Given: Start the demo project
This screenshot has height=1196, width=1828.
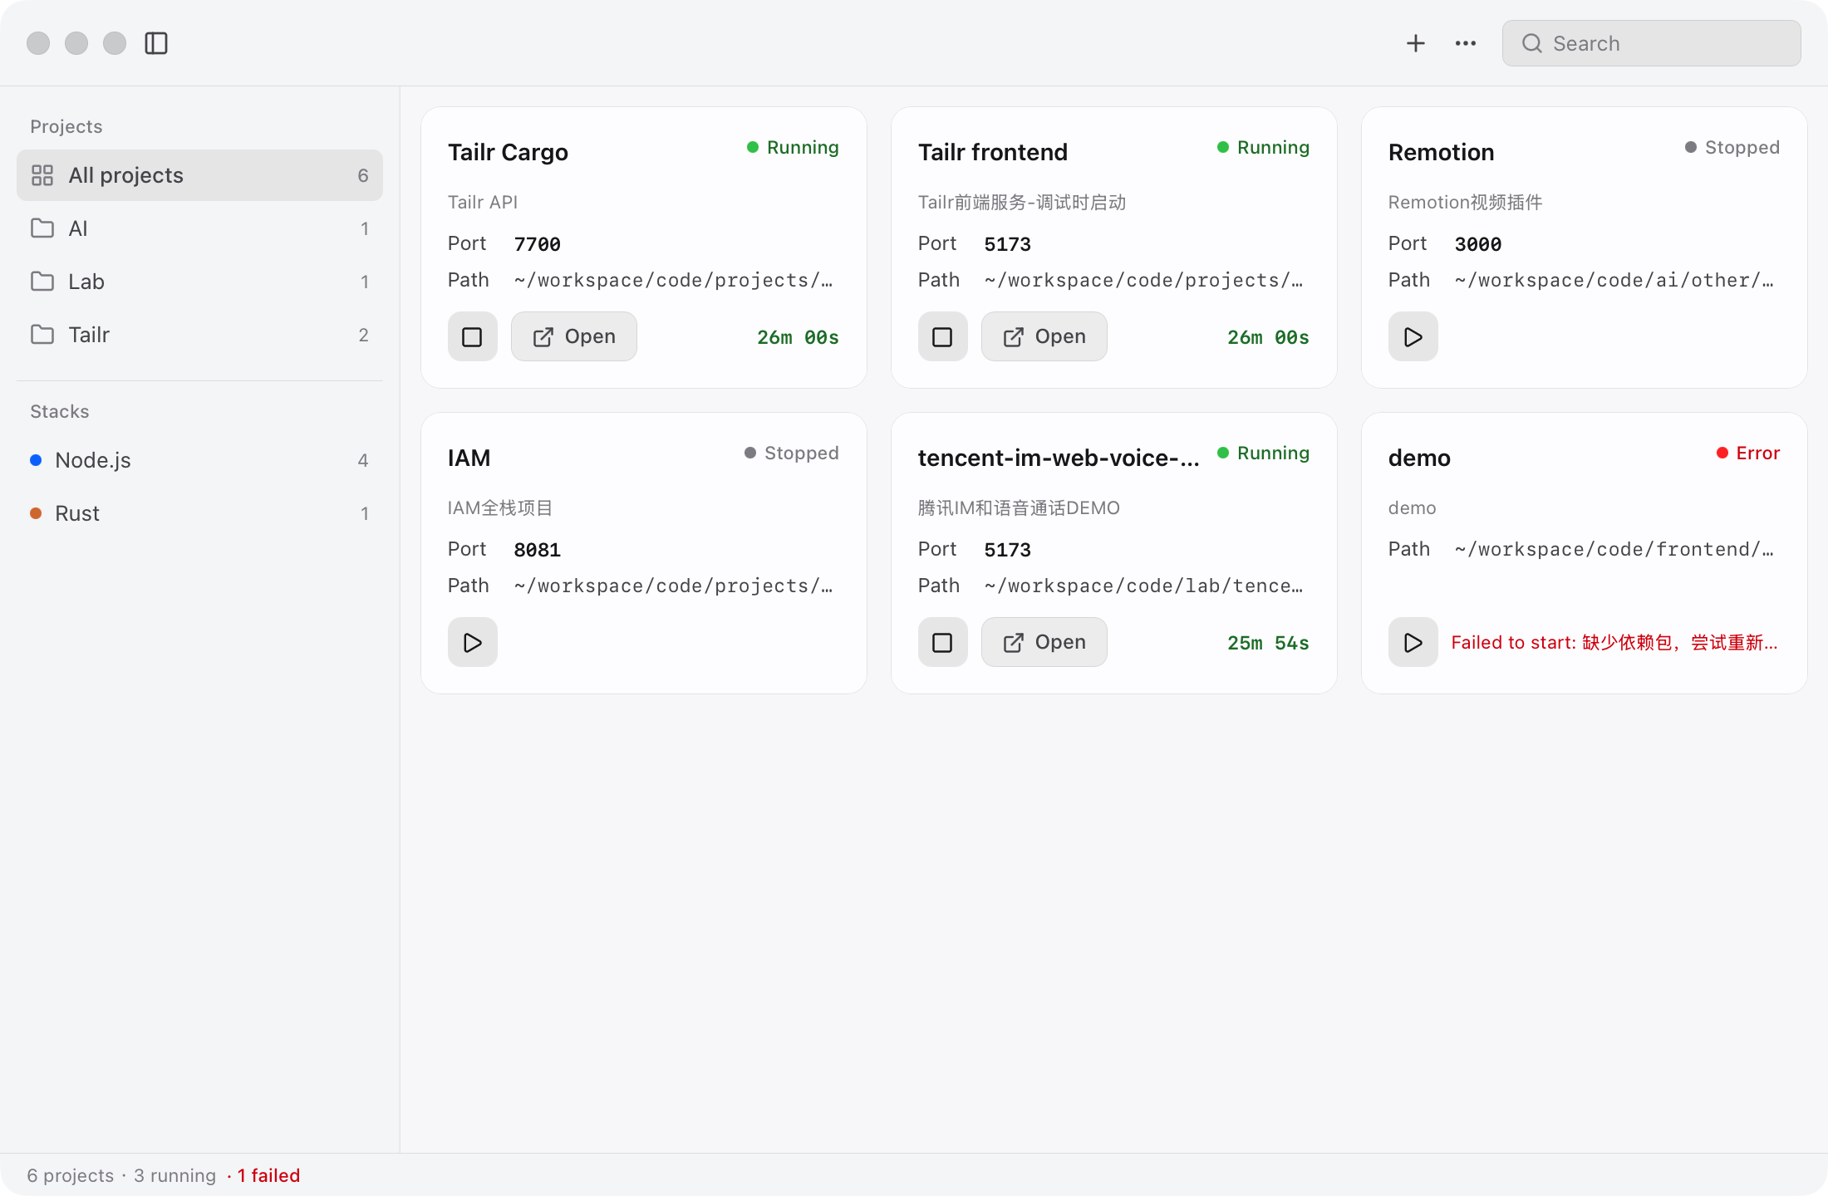Looking at the screenshot, I should pyautogui.click(x=1413, y=642).
